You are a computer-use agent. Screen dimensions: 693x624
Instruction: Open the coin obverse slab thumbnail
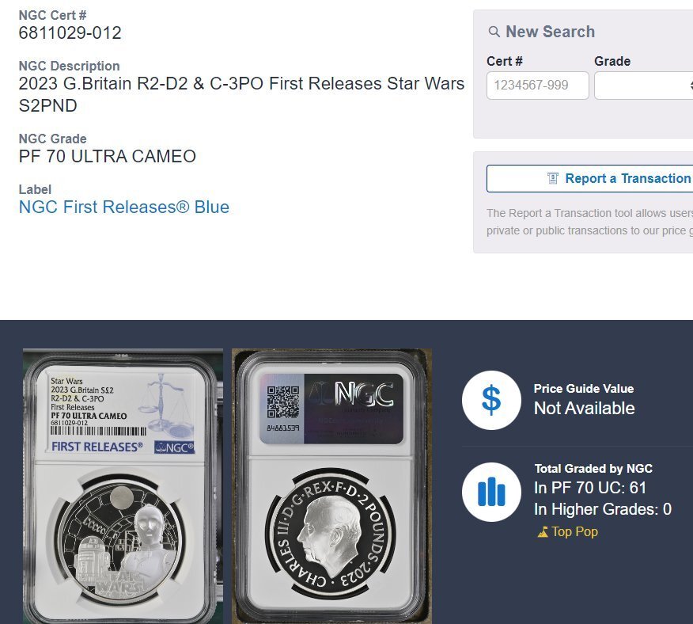tap(123, 486)
